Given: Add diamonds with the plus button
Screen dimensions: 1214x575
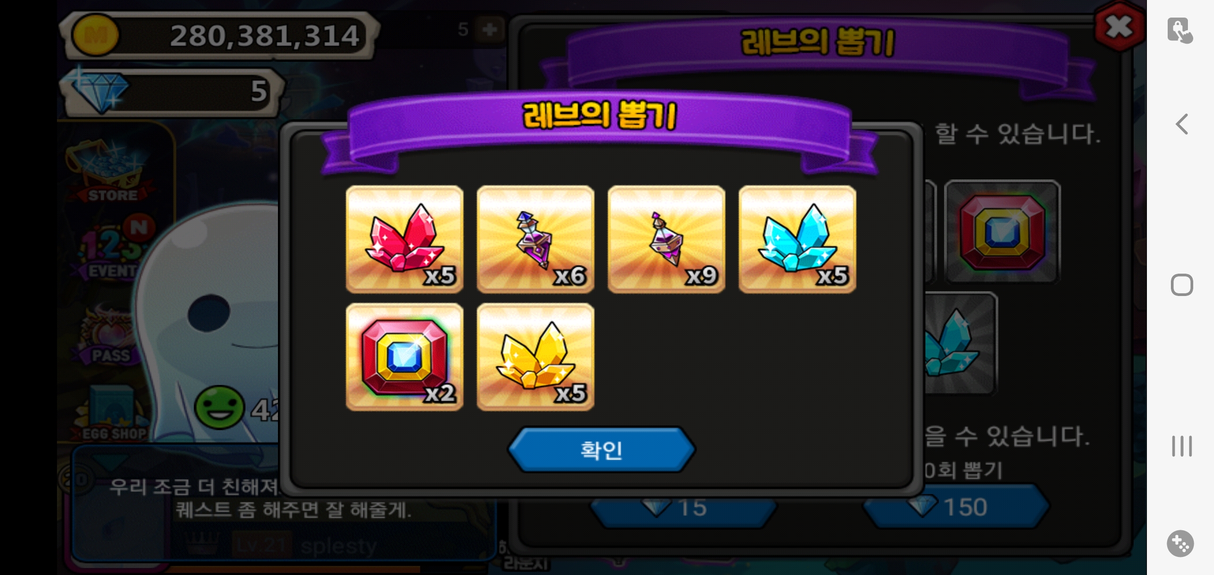Looking at the screenshot, I should [489, 30].
